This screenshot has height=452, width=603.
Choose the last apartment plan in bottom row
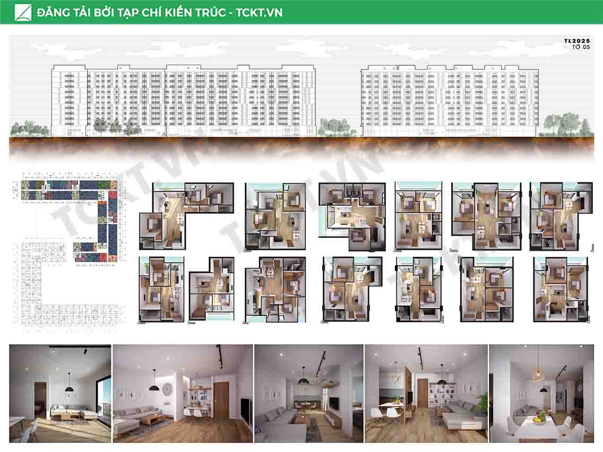561,289
